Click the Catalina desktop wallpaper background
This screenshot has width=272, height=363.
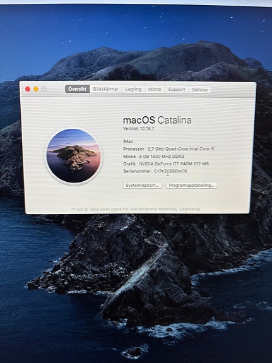click(x=139, y=278)
